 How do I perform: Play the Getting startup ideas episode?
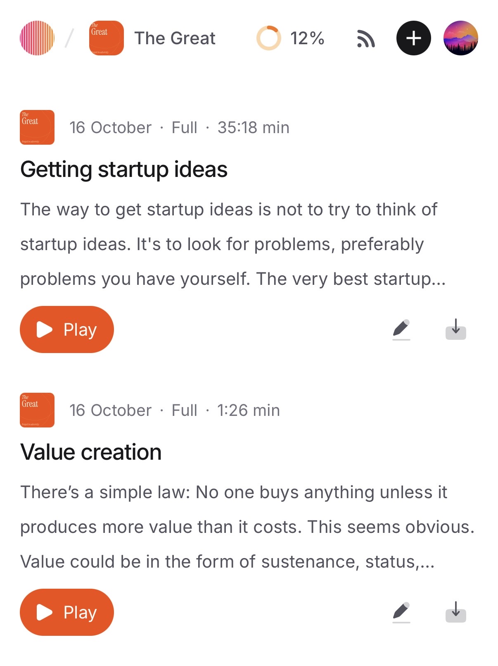[67, 329]
